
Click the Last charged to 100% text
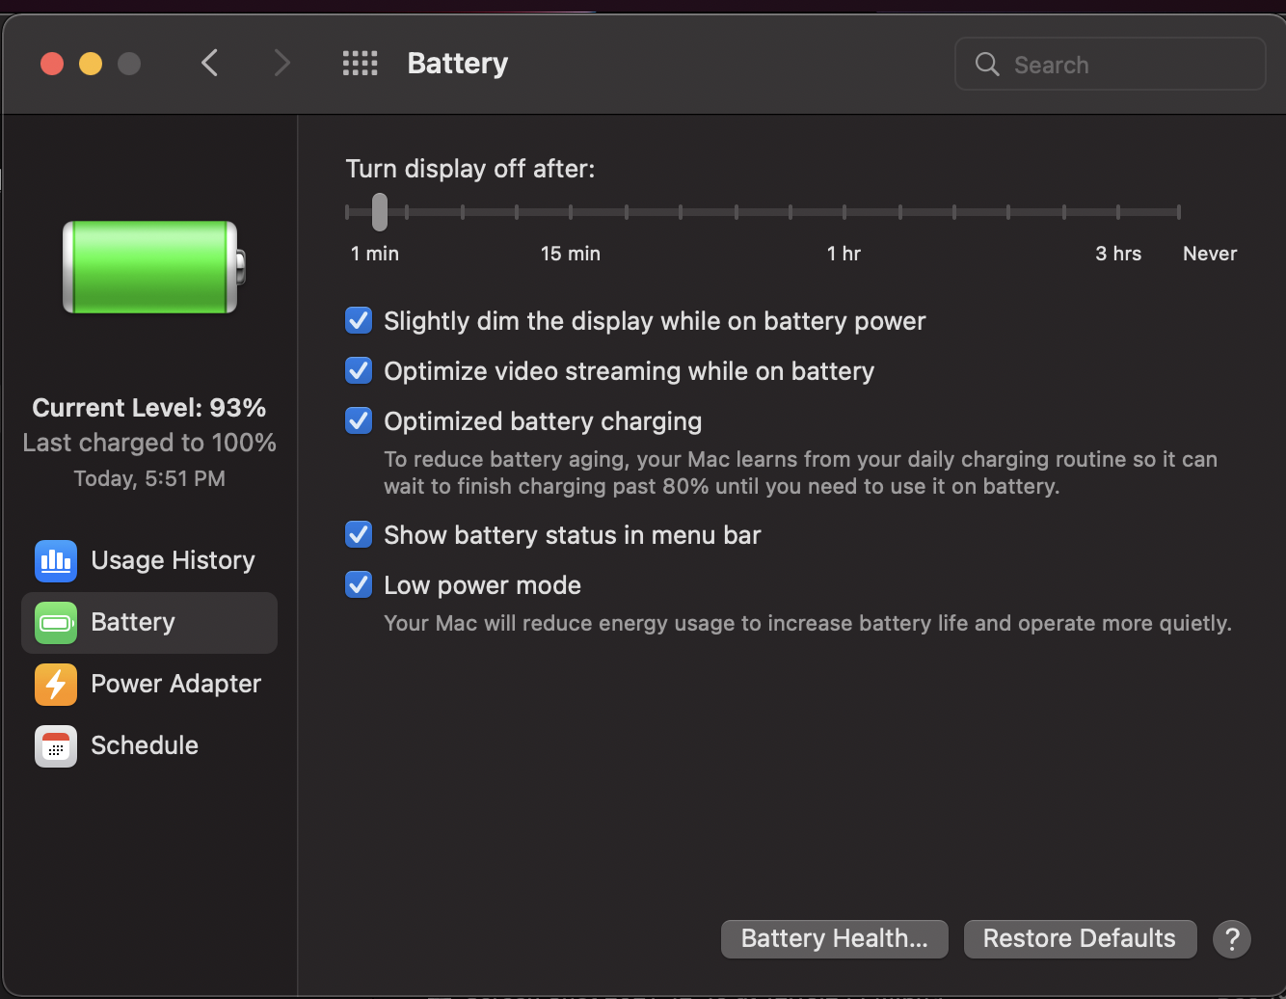149,443
